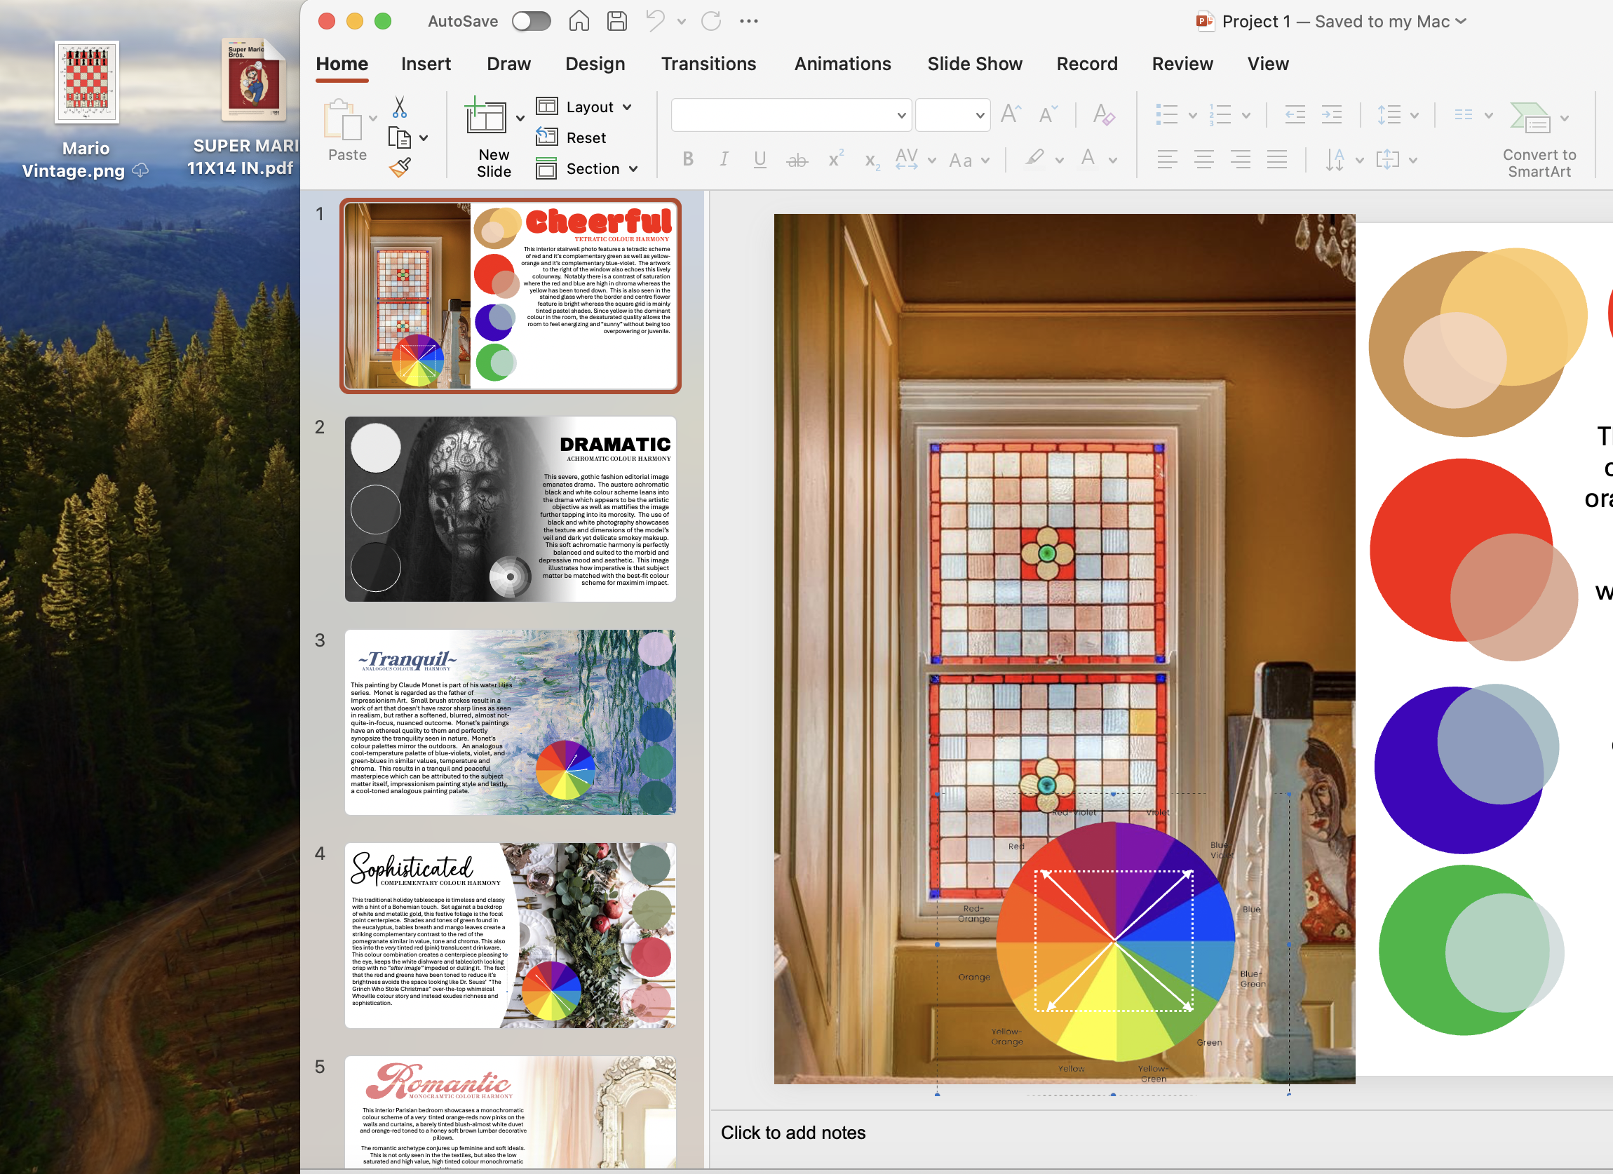The height and width of the screenshot is (1174, 1613).
Task: Align text to the right
Action: click(1241, 159)
